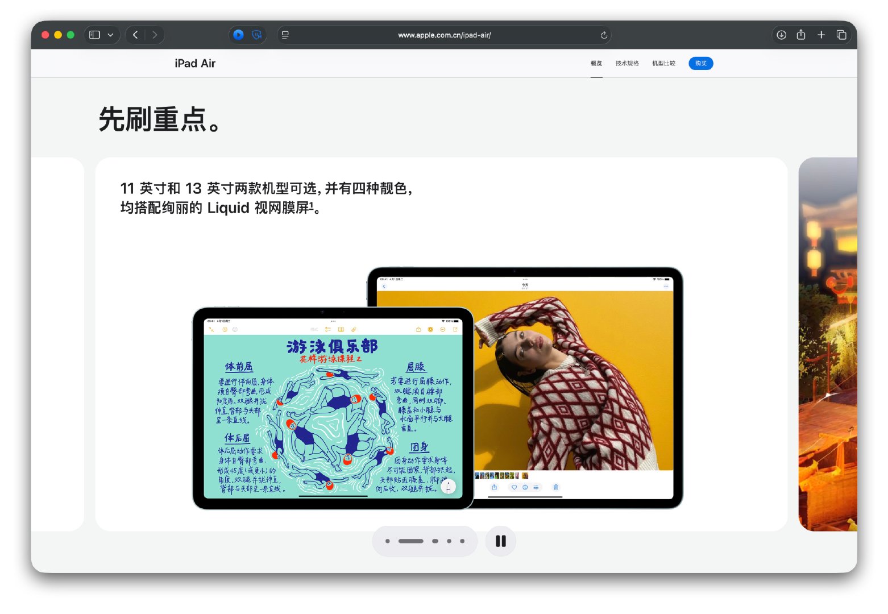Image resolution: width=888 pixels, height=614 pixels.
Task: Open a new tab with the plus icon
Action: point(821,35)
